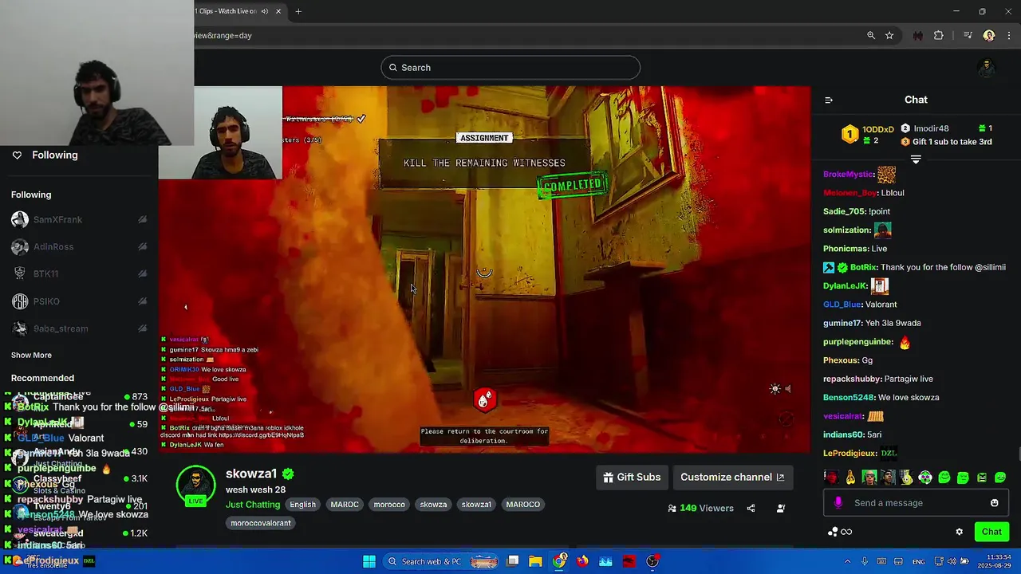The image size is (1021, 574).
Task: Send message with green Chat button
Action: 991,532
